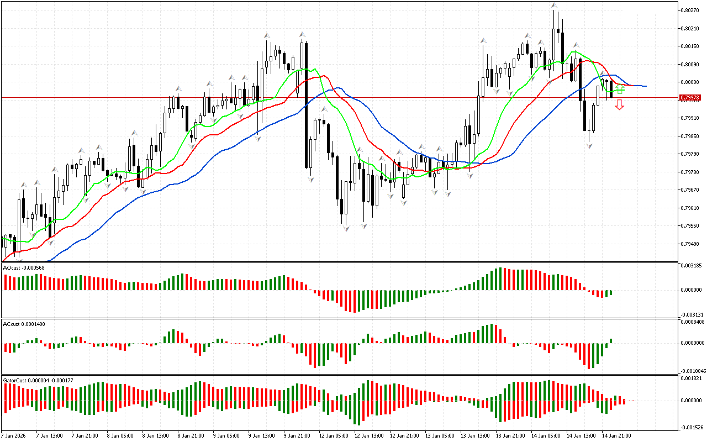Select the down fractal below the 14 Jan 13:00 low

(589, 145)
